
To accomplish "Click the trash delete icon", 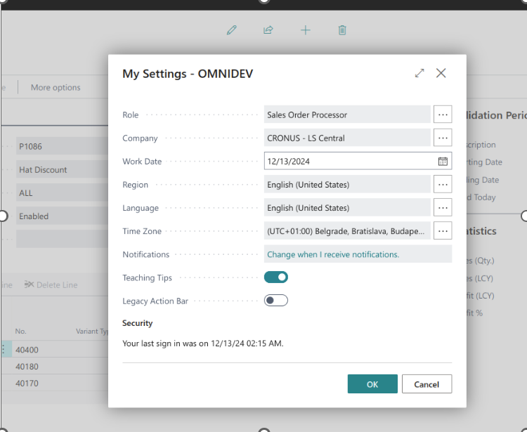I will pyautogui.click(x=342, y=30).
